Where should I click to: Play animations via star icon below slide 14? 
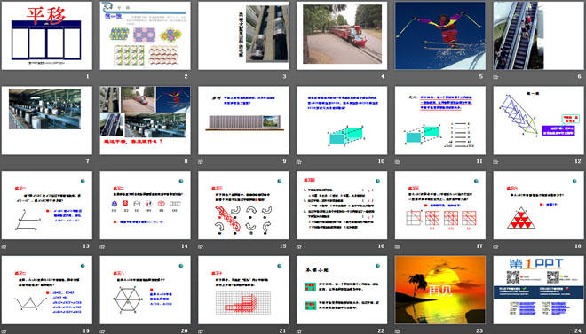click(102, 246)
